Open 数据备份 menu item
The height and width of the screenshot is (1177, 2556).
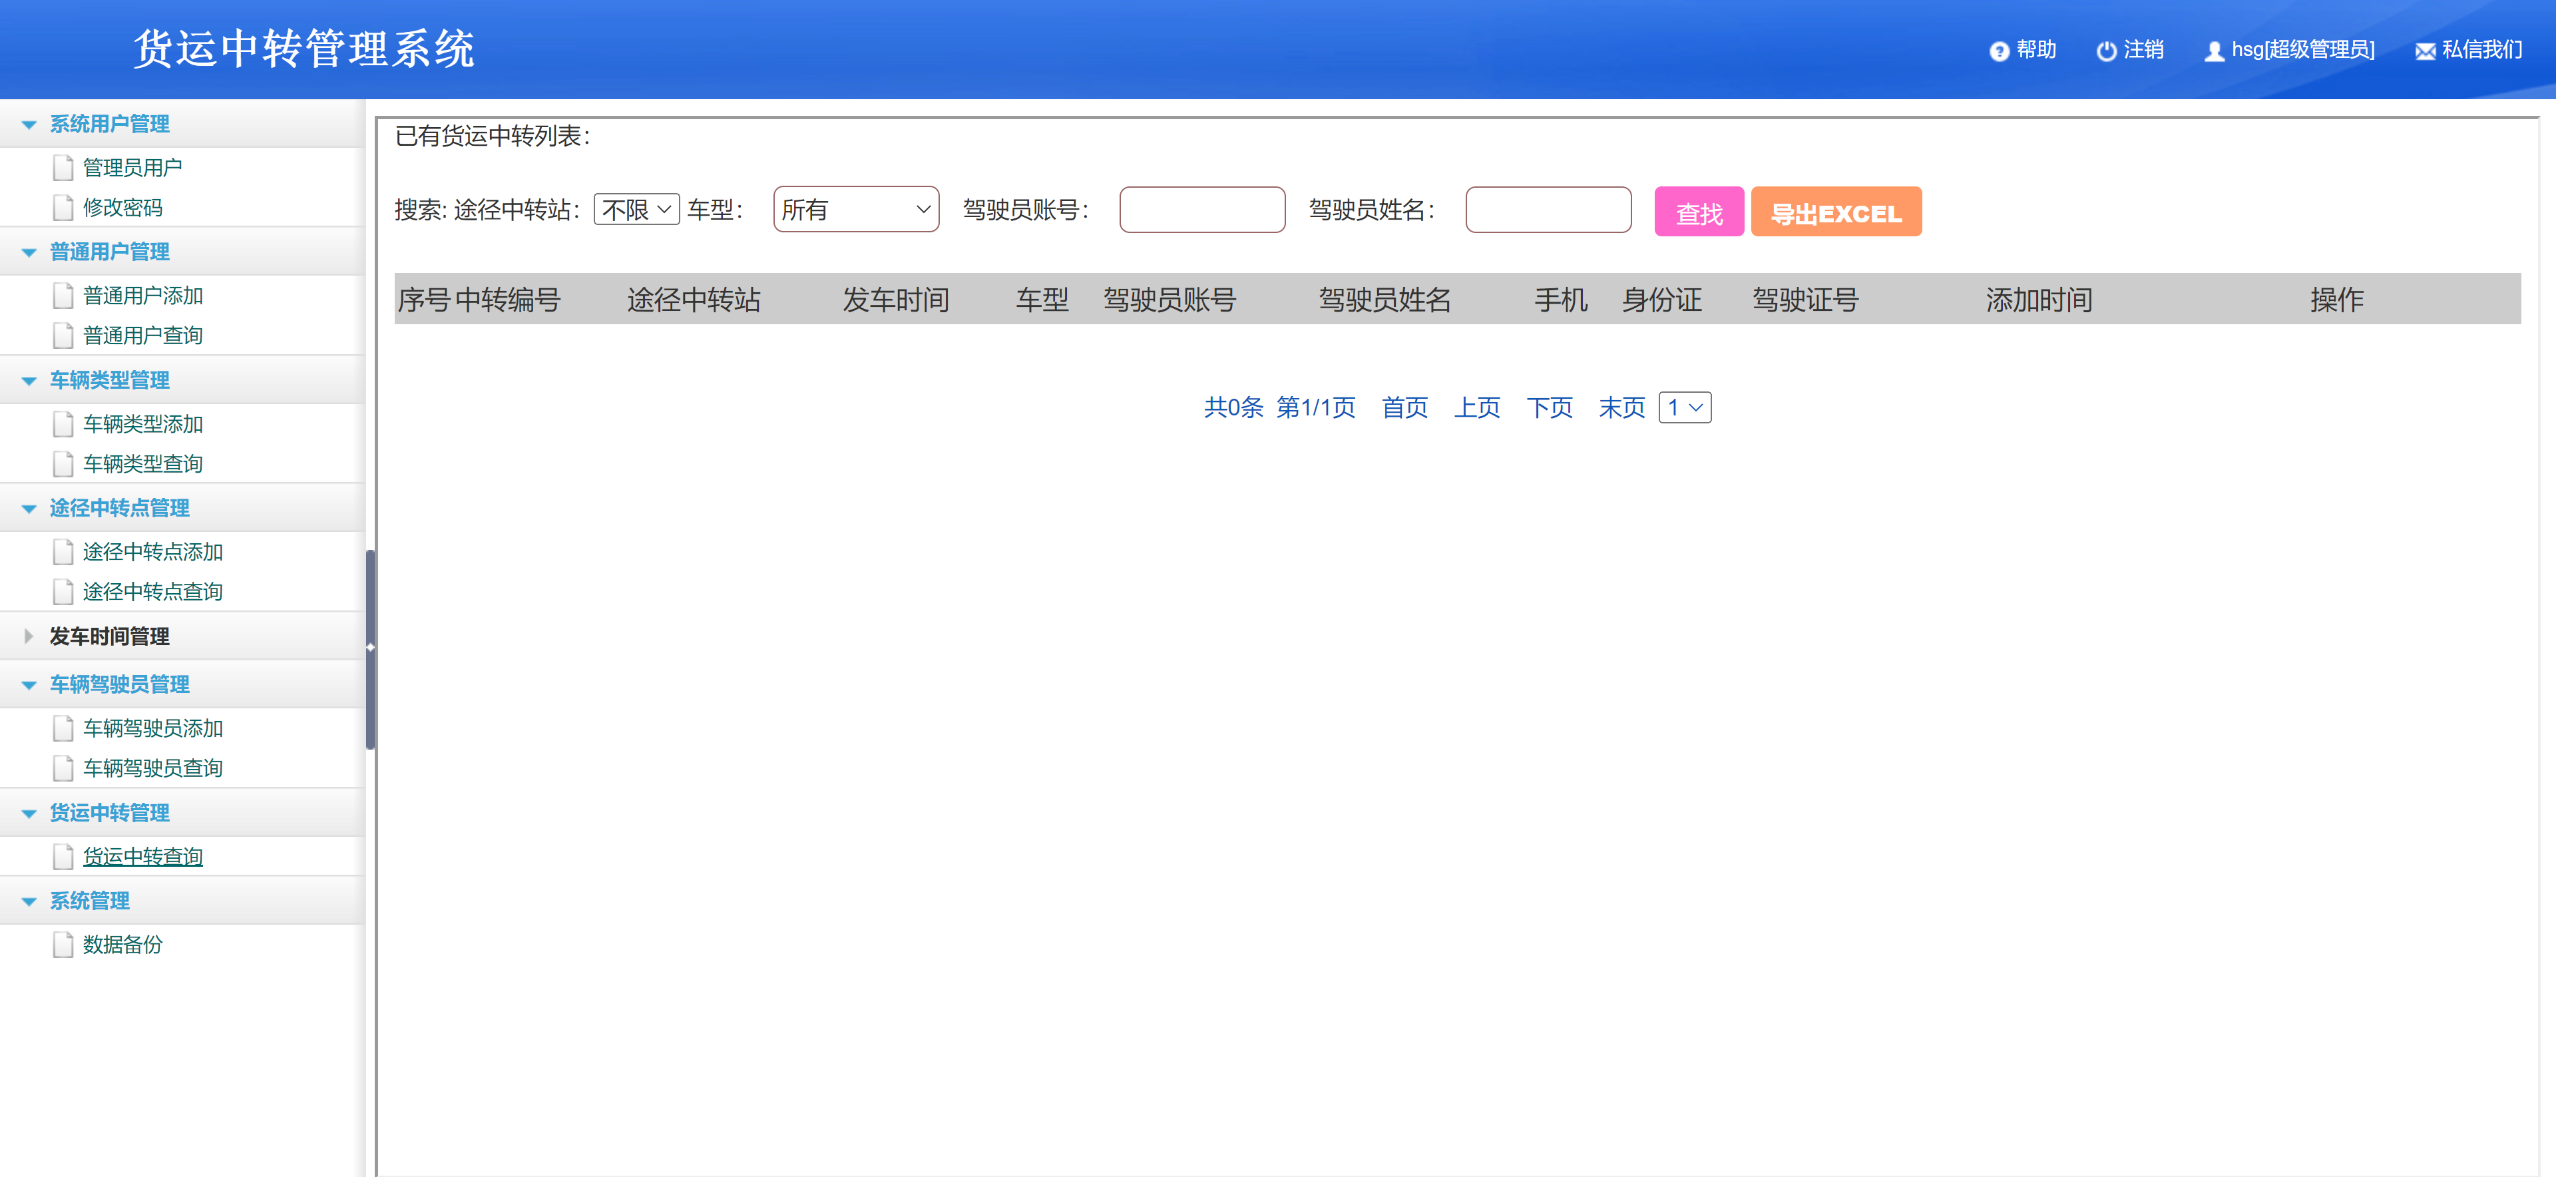pos(122,945)
